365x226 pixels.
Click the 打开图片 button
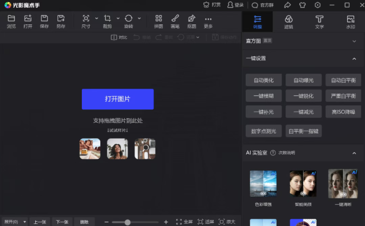tap(118, 99)
